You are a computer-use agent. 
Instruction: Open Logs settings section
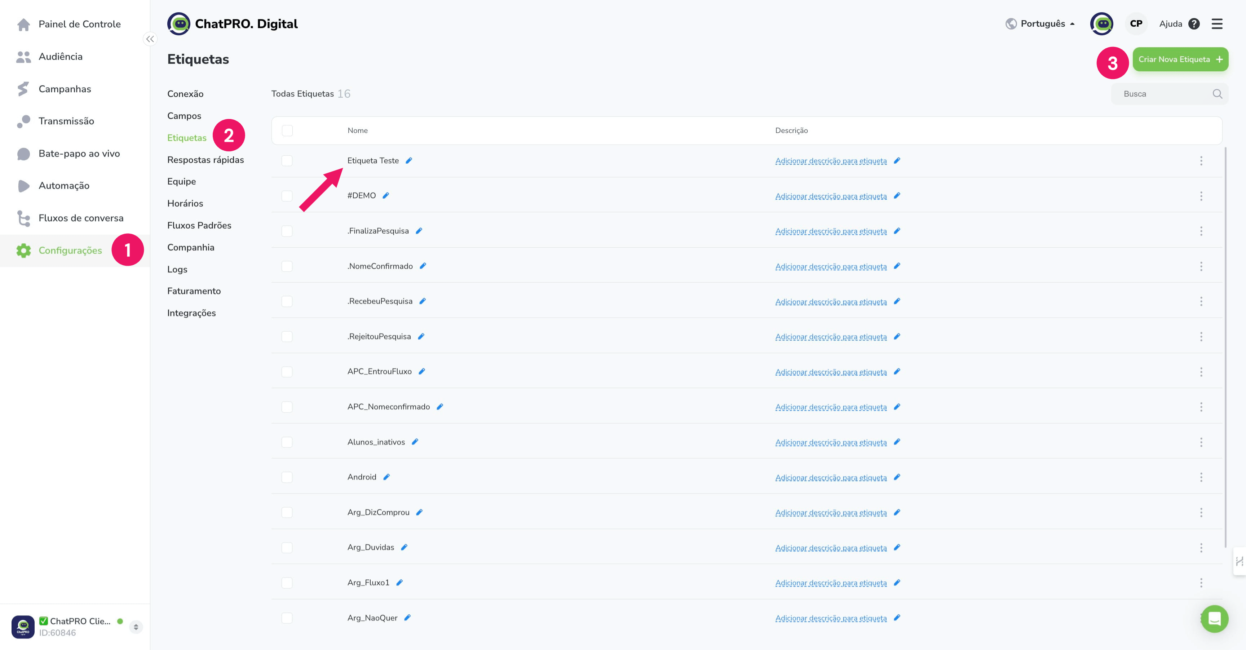[177, 269]
